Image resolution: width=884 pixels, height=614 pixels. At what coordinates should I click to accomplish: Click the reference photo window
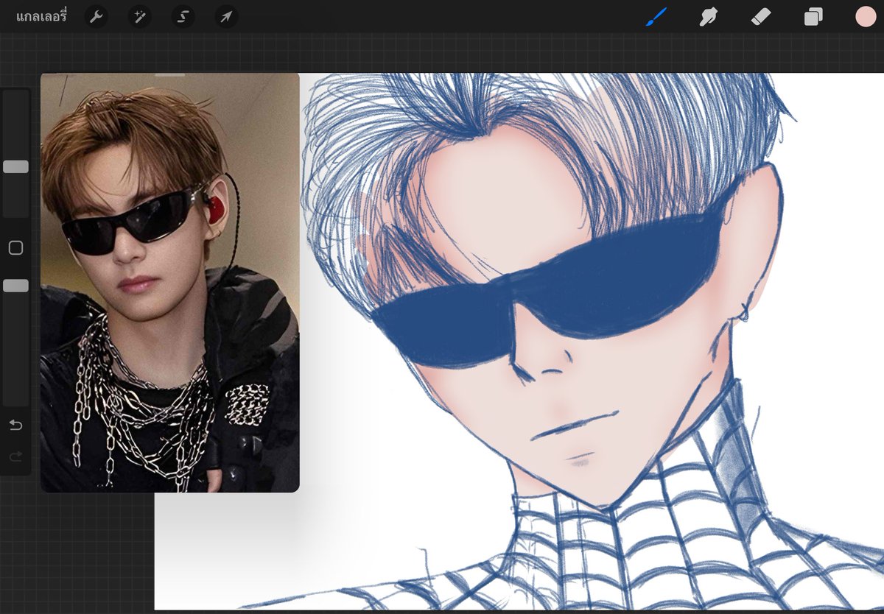tap(170, 283)
